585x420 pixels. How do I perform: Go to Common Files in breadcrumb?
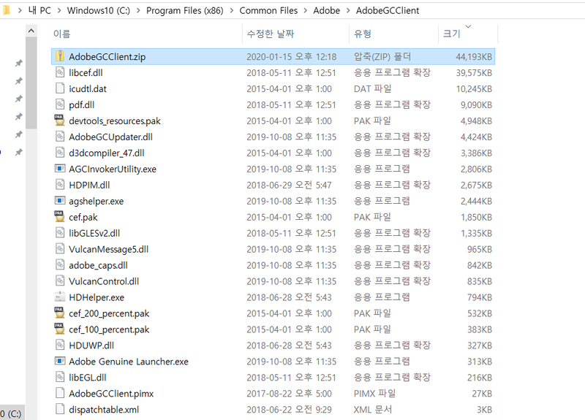pyautogui.click(x=268, y=10)
